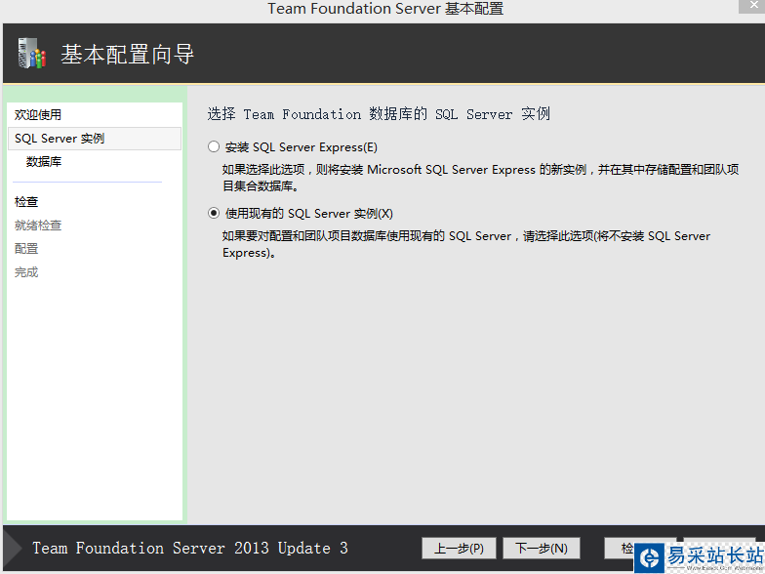
Task: Click the description under the Express install option
Action: click(480, 178)
